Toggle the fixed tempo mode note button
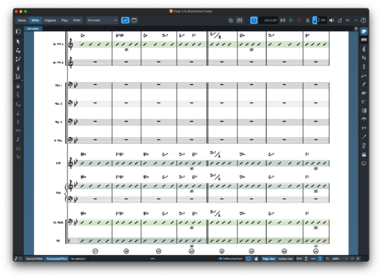This screenshot has height=278, width=382. pyautogui.click(x=315, y=20)
